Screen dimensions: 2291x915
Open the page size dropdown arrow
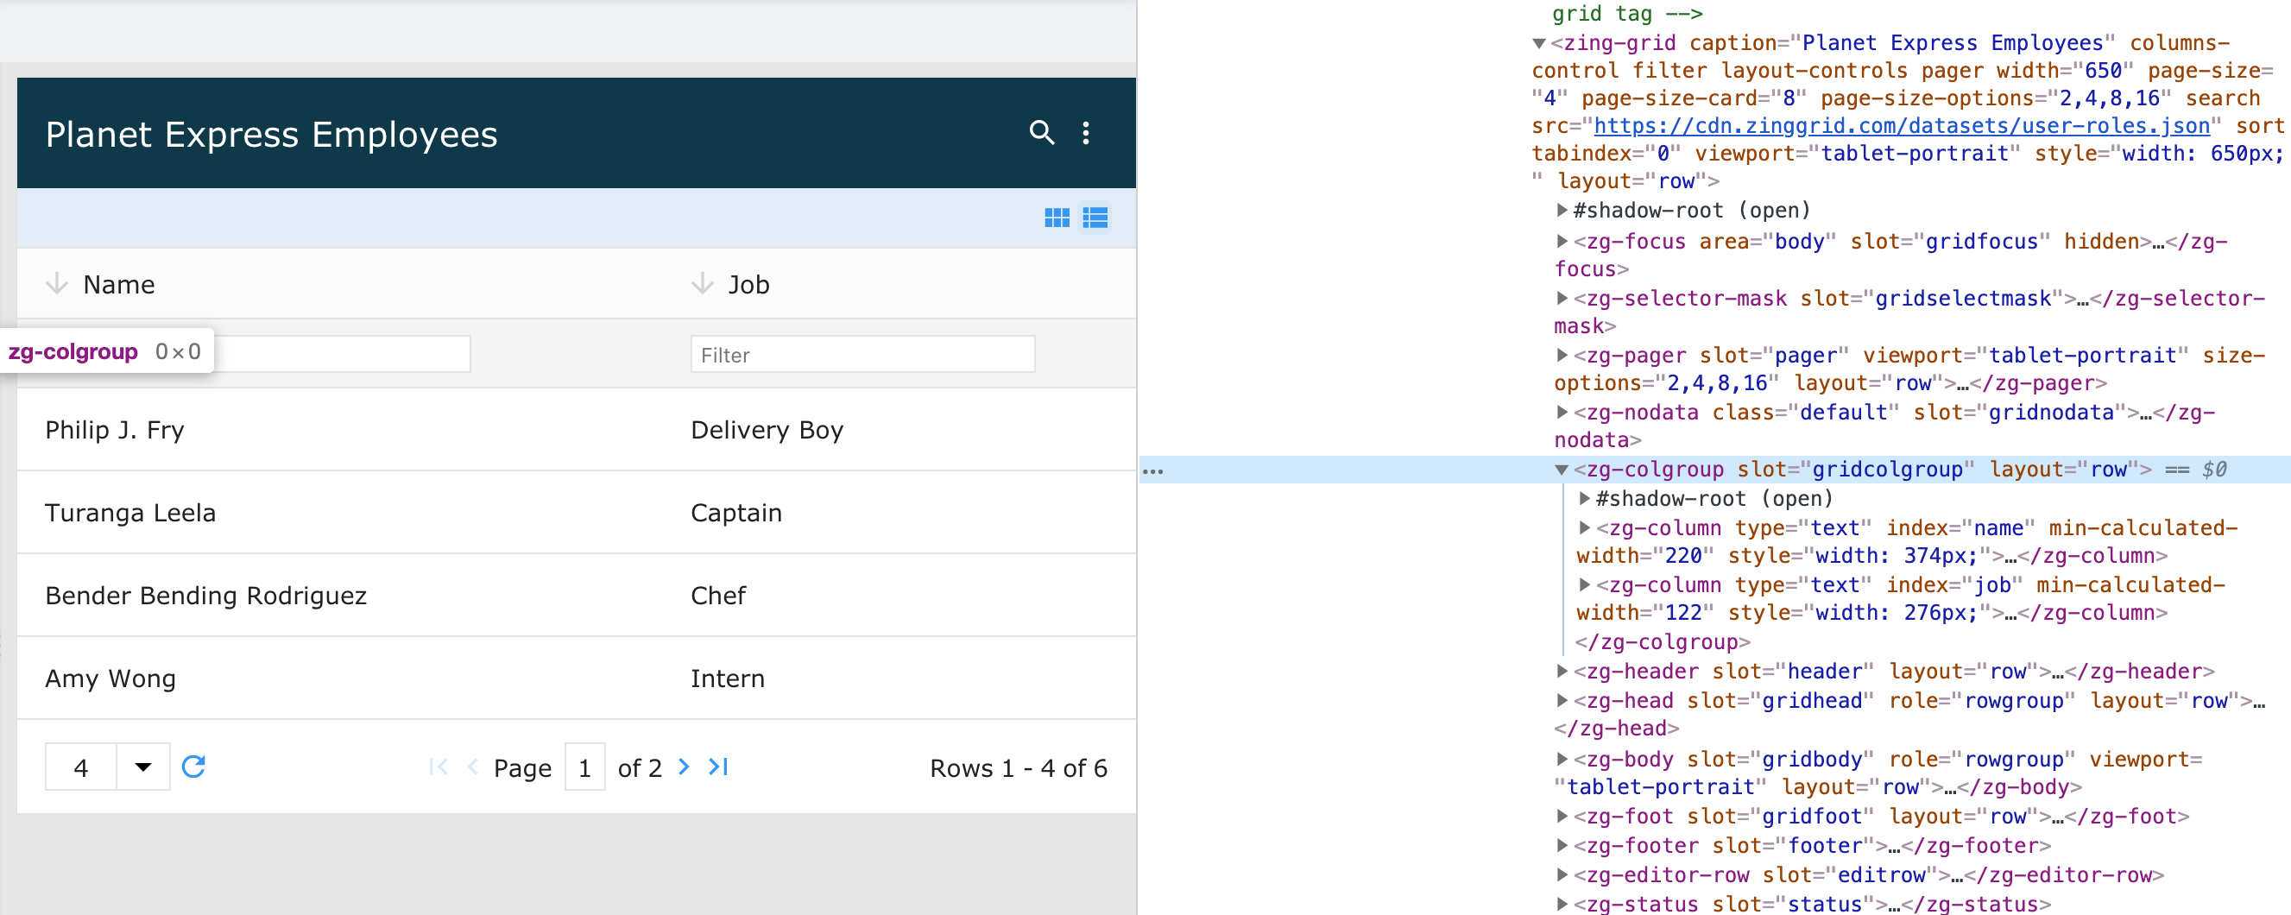(x=143, y=767)
